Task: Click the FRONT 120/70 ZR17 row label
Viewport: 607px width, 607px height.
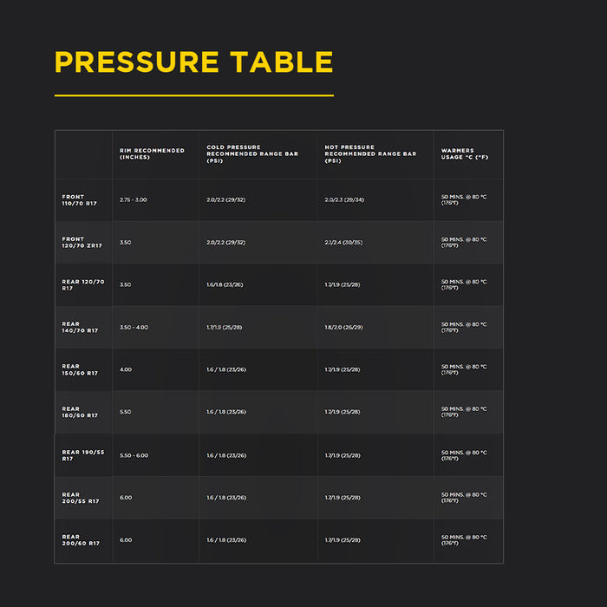Action: point(82,242)
